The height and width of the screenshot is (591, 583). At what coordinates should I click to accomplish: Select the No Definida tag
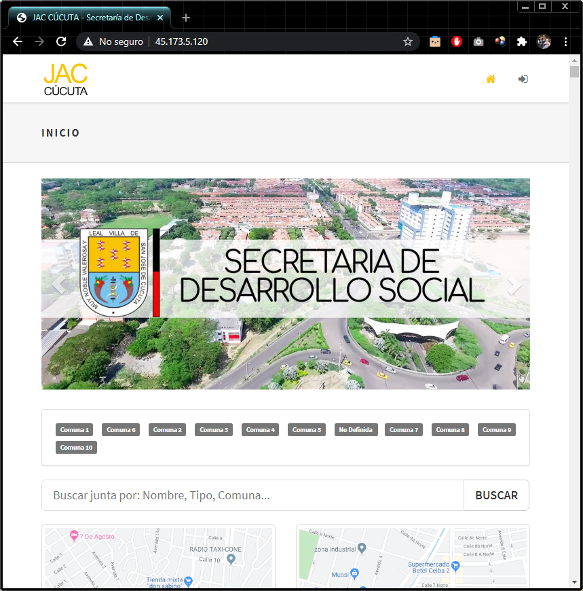pos(356,430)
